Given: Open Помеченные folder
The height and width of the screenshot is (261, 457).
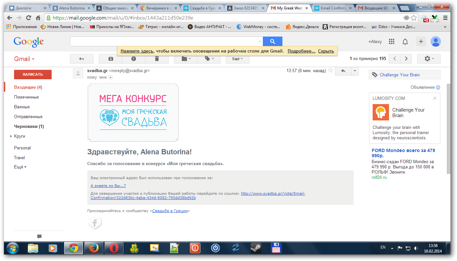Looking at the screenshot, I should point(26,97).
